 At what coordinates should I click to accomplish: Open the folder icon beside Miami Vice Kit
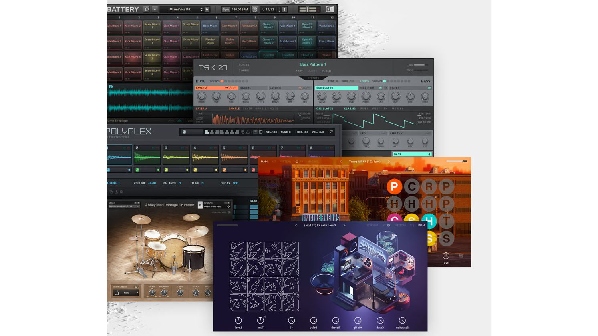coord(207,9)
